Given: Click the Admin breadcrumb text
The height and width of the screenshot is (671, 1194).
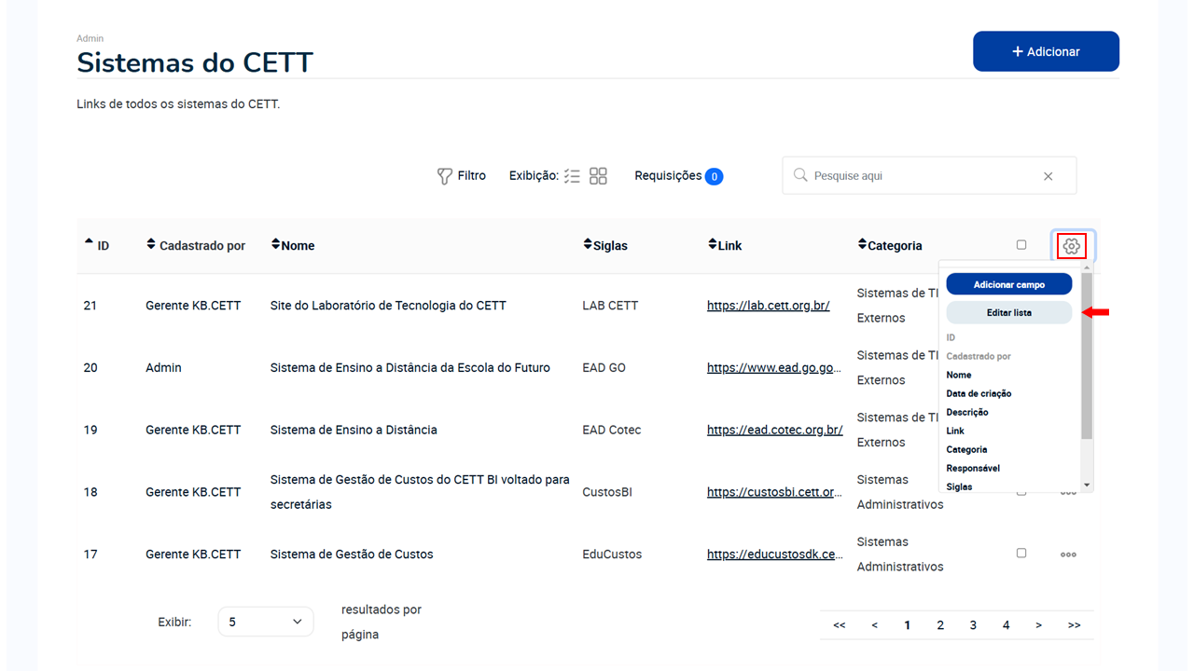Looking at the screenshot, I should click(90, 38).
